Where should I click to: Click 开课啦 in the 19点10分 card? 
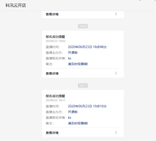[73, 112]
